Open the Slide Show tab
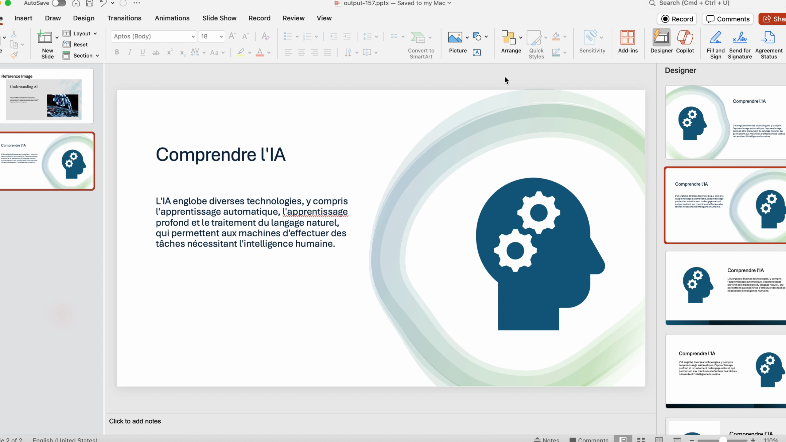The height and width of the screenshot is (442, 786). tap(219, 18)
